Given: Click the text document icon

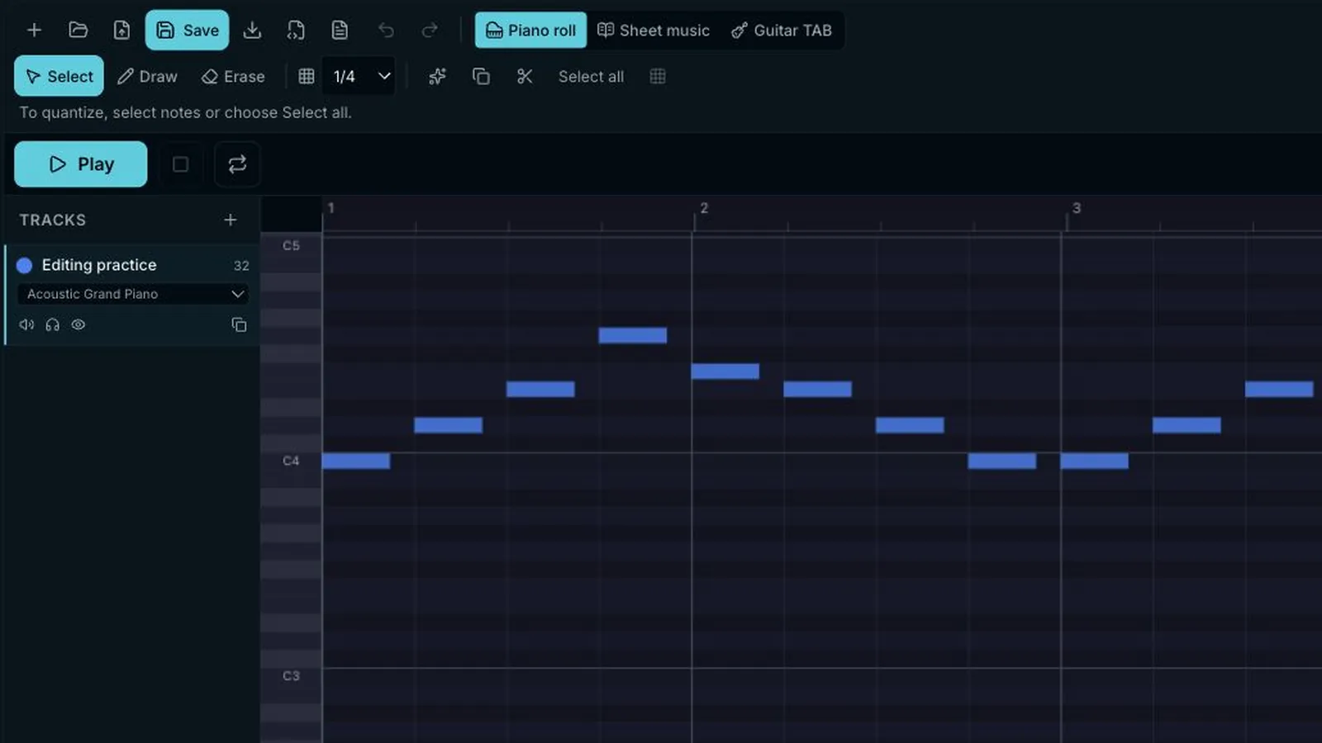Looking at the screenshot, I should point(340,31).
